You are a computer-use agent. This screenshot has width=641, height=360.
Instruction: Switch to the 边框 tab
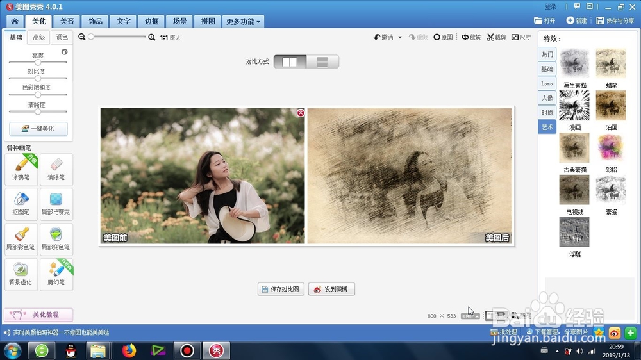click(151, 21)
